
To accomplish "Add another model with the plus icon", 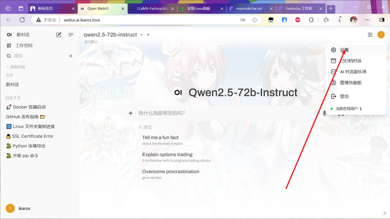I will (148, 35).
